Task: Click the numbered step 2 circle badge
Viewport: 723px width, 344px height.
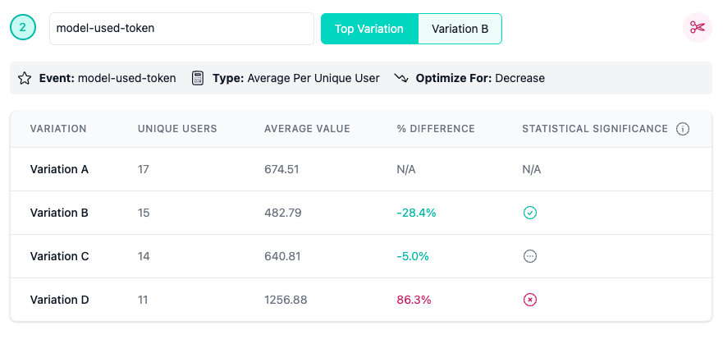Action: [x=23, y=28]
